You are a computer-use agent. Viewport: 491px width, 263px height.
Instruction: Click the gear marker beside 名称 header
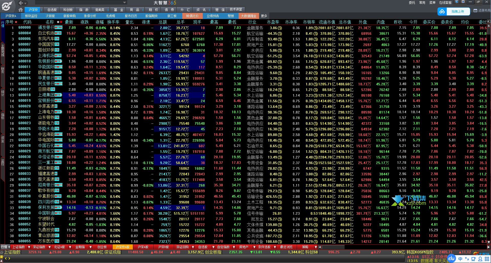[x=61, y=22]
